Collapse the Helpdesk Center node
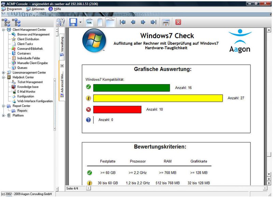 pyautogui.click(x=3, y=77)
